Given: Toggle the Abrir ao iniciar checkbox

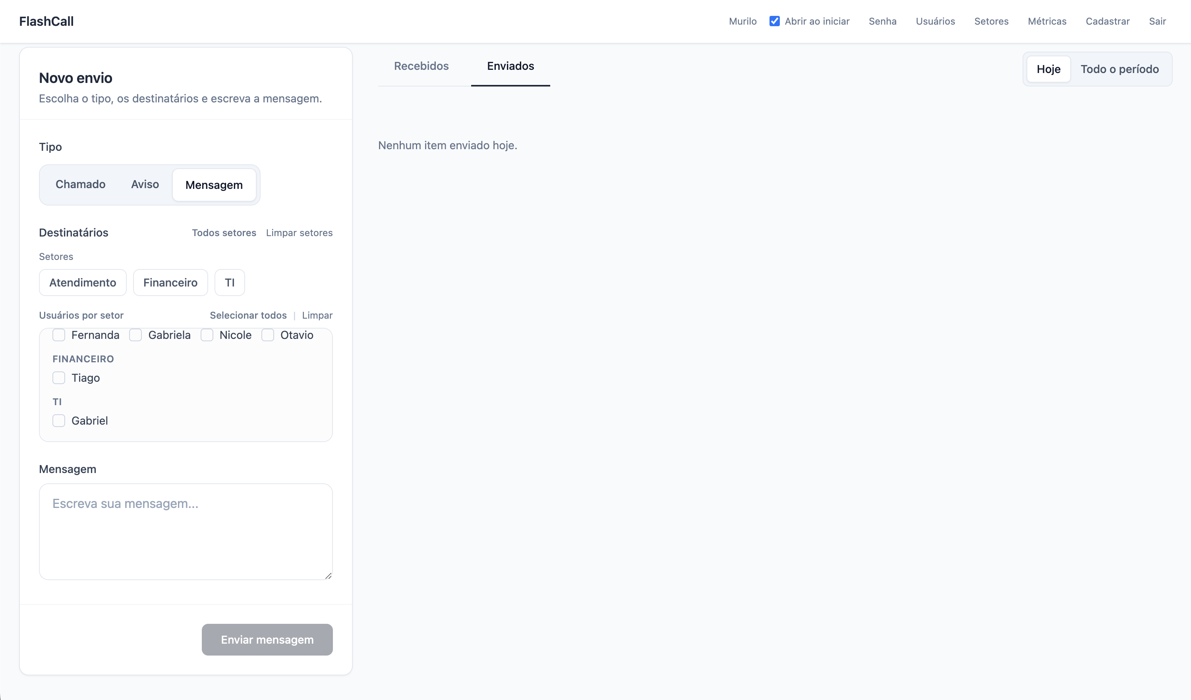Looking at the screenshot, I should click(x=774, y=21).
